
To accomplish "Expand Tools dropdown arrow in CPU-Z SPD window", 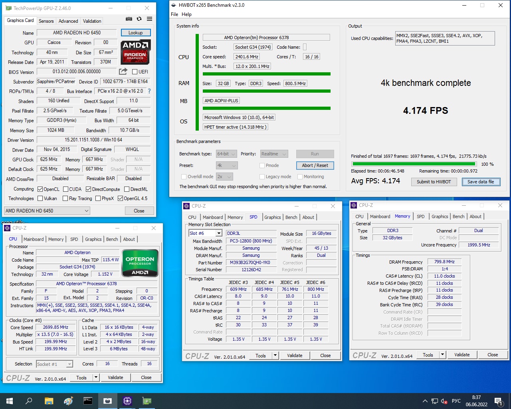I will coord(275,355).
